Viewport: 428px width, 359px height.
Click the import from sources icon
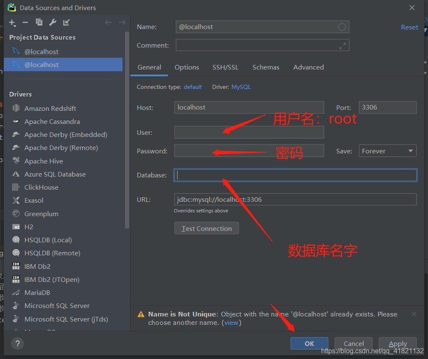[65, 22]
